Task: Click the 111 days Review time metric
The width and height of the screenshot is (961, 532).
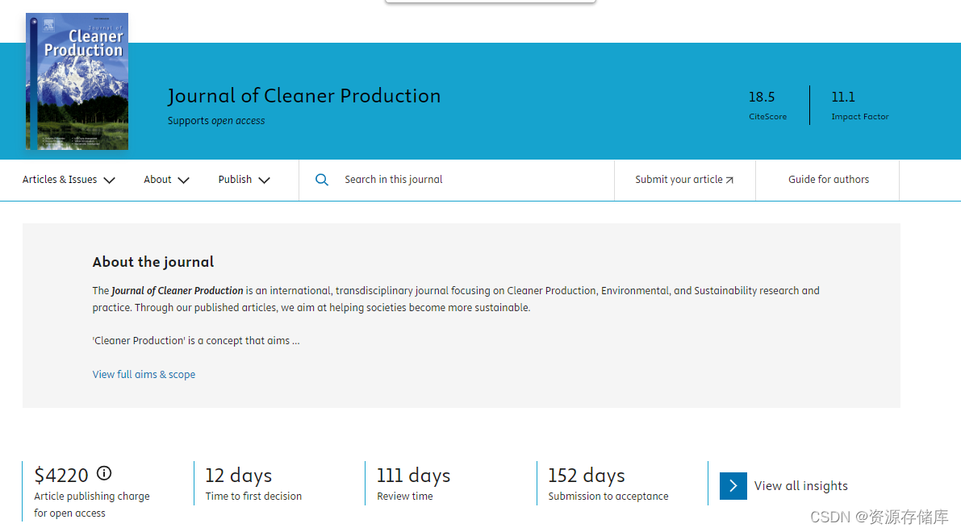Action: 413,483
